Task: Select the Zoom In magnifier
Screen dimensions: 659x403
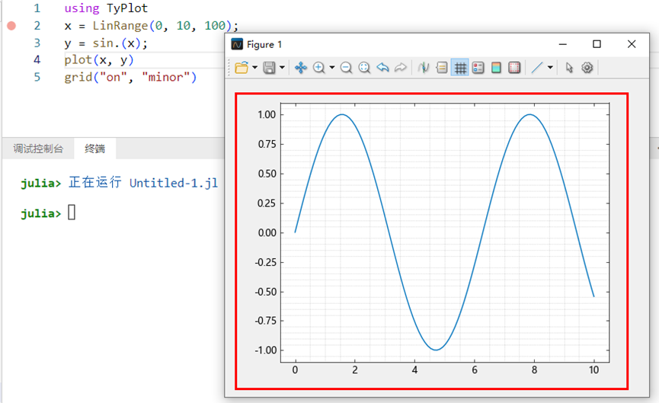Action: (319, 68)
